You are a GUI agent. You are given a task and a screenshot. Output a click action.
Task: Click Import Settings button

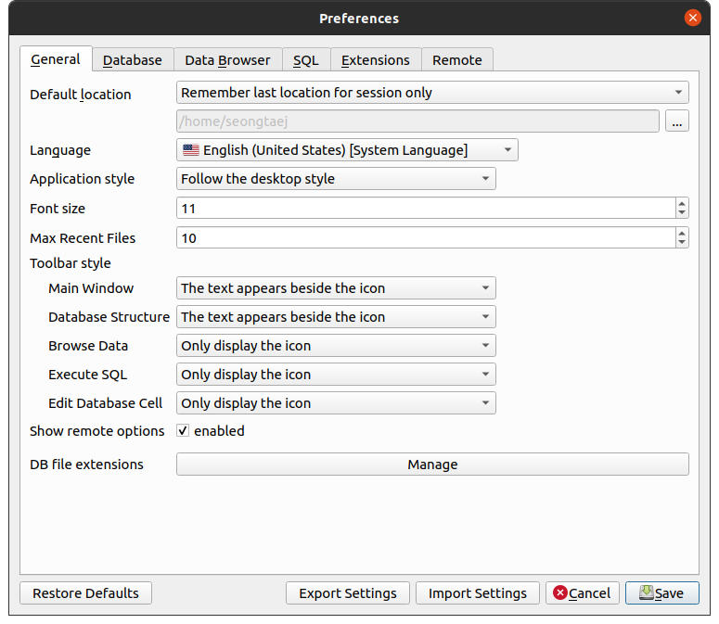click(478, 593)
